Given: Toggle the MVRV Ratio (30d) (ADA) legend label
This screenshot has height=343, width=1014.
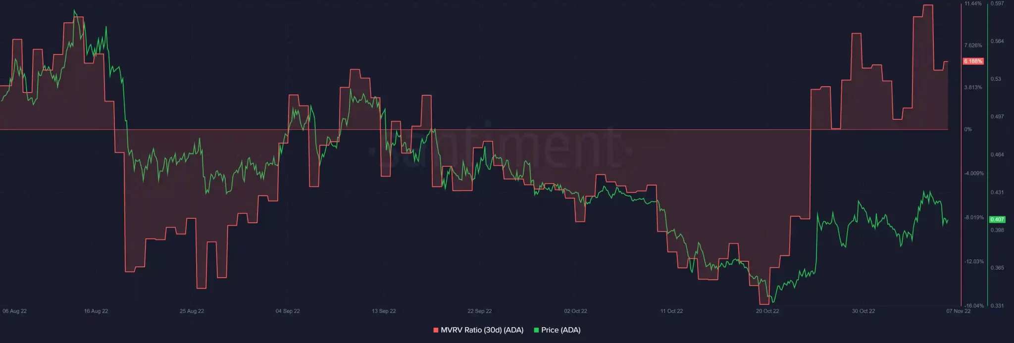Looking at the screenshot, I should point(482,330).
